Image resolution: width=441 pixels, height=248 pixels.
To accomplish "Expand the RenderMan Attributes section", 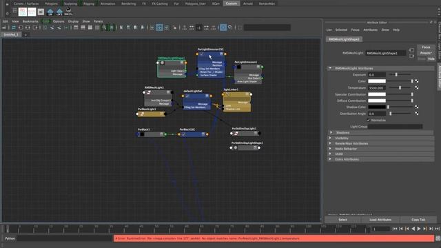I will point(330,143).
